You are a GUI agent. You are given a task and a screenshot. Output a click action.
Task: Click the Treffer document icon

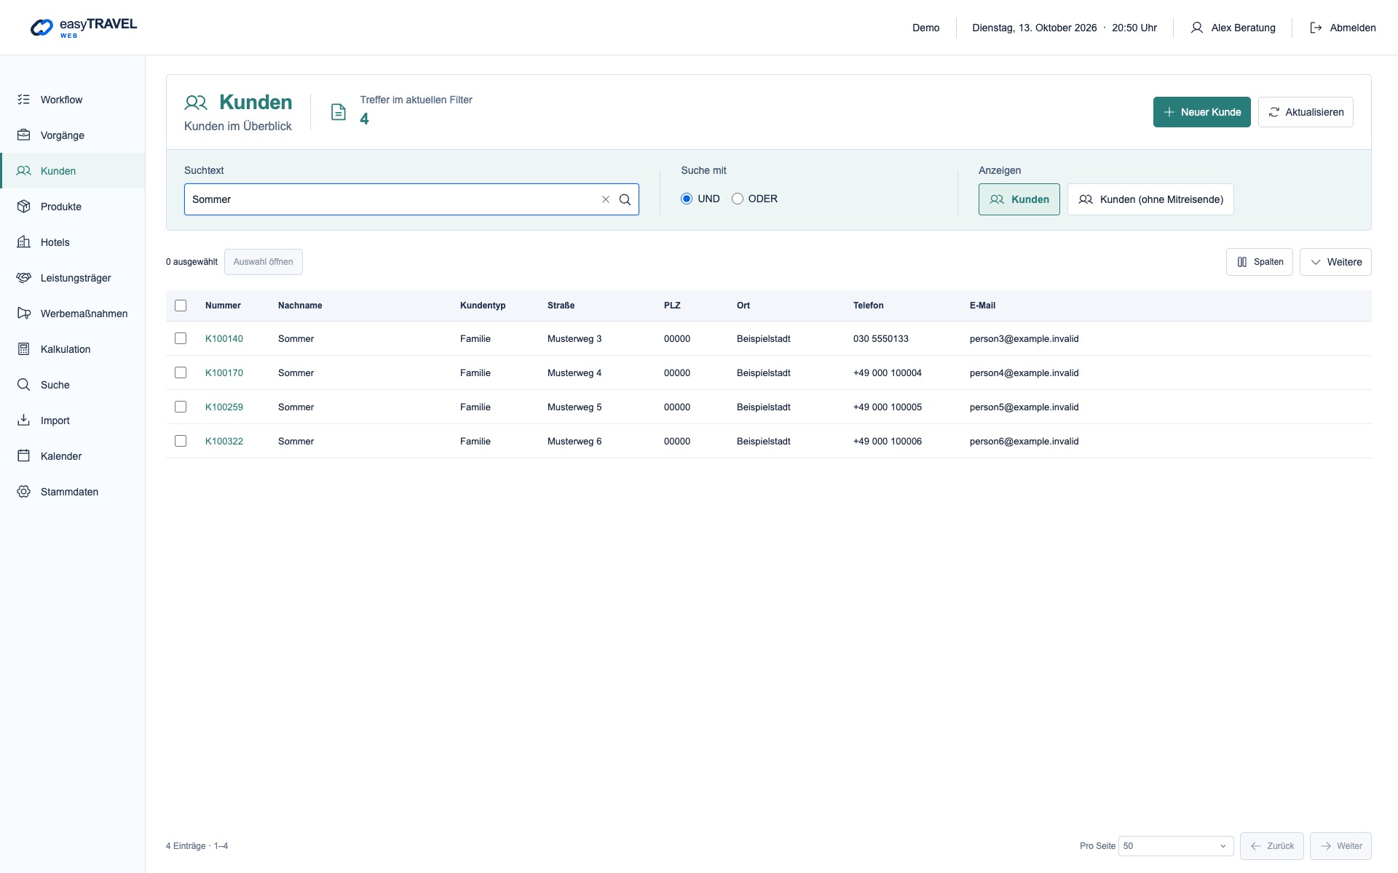[x=339, y=112]
